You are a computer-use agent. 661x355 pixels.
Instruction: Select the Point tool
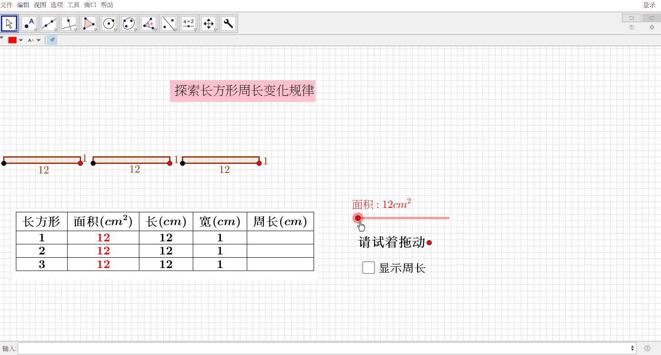click(29, 23)
